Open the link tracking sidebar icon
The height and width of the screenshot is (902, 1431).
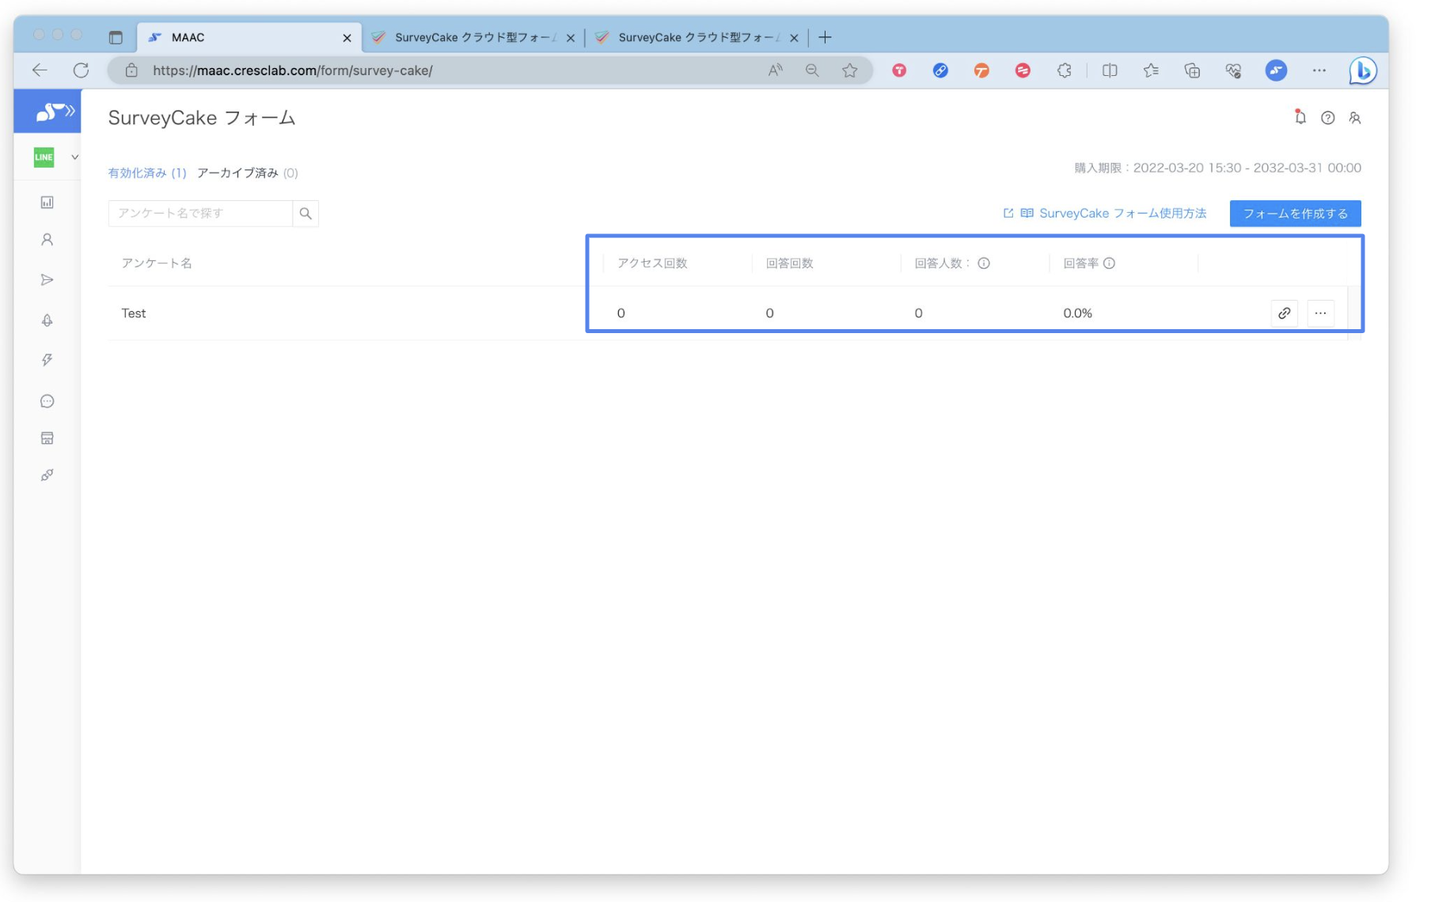coord(47,476)
